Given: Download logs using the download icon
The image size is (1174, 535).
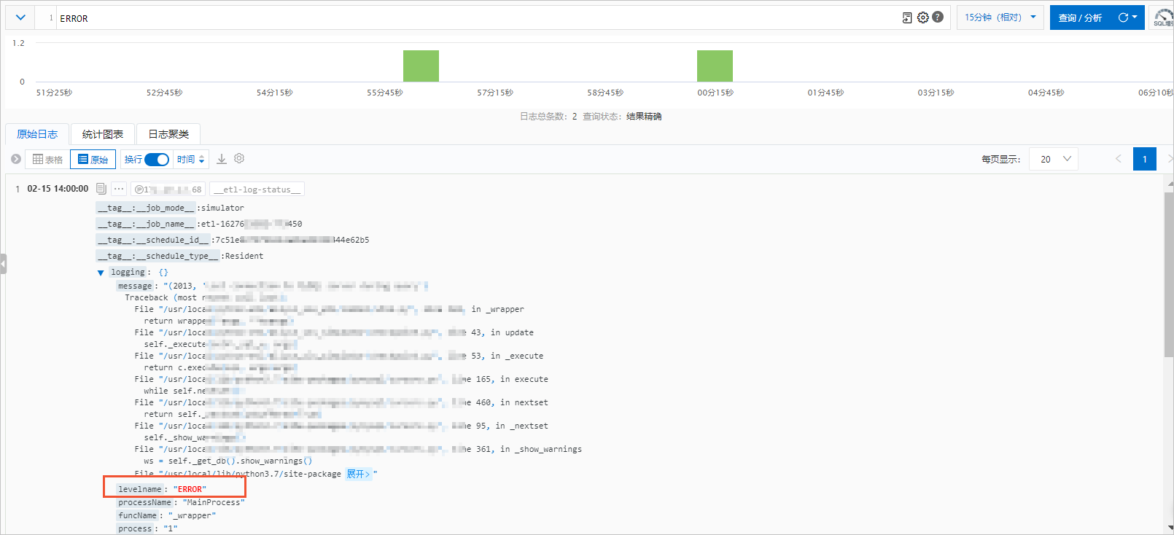Looking at the screenshot, I should [x=222, y=159].
